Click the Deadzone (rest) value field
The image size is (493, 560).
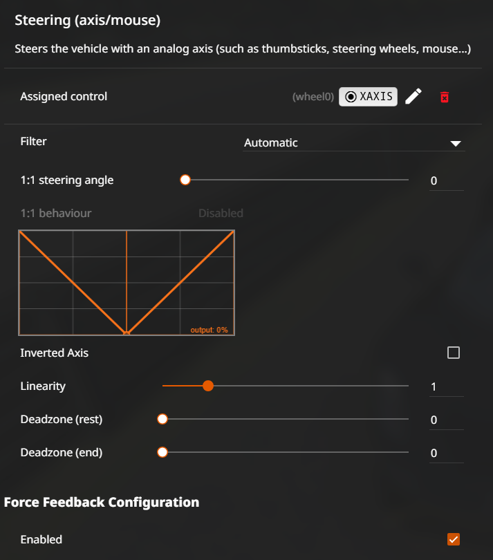(447, 420)
